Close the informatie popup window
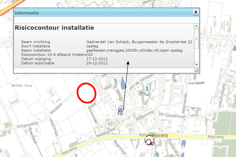This screenshot has width=236, height=157. (196, 12)
